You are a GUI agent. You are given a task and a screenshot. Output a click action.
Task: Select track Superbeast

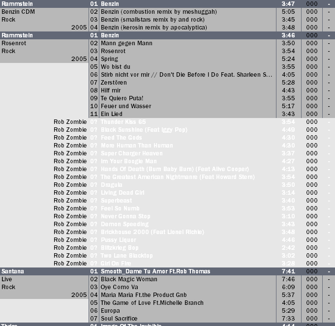click(116, 201)
